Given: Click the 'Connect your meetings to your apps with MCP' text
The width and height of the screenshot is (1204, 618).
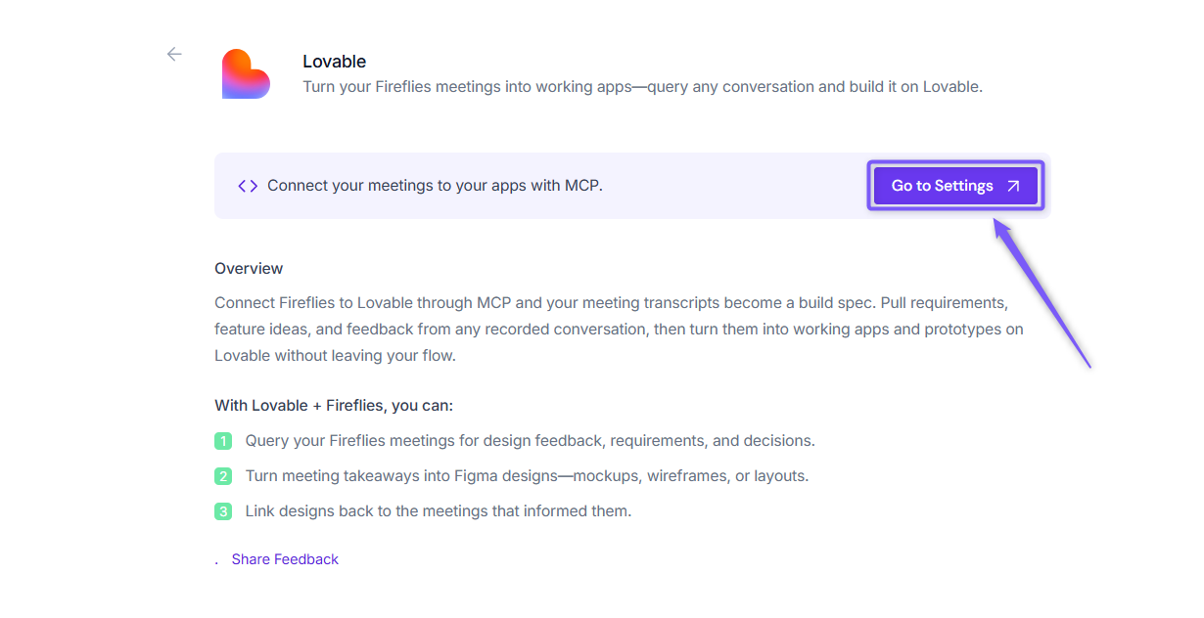Looking at the screenshot, I should tap(435, 186).
